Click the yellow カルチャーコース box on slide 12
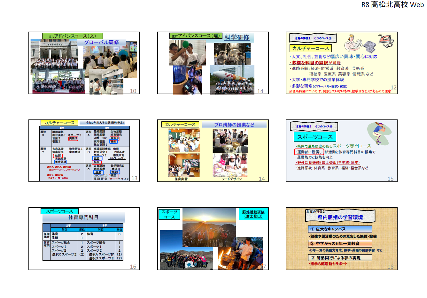 tap(310, 48)
